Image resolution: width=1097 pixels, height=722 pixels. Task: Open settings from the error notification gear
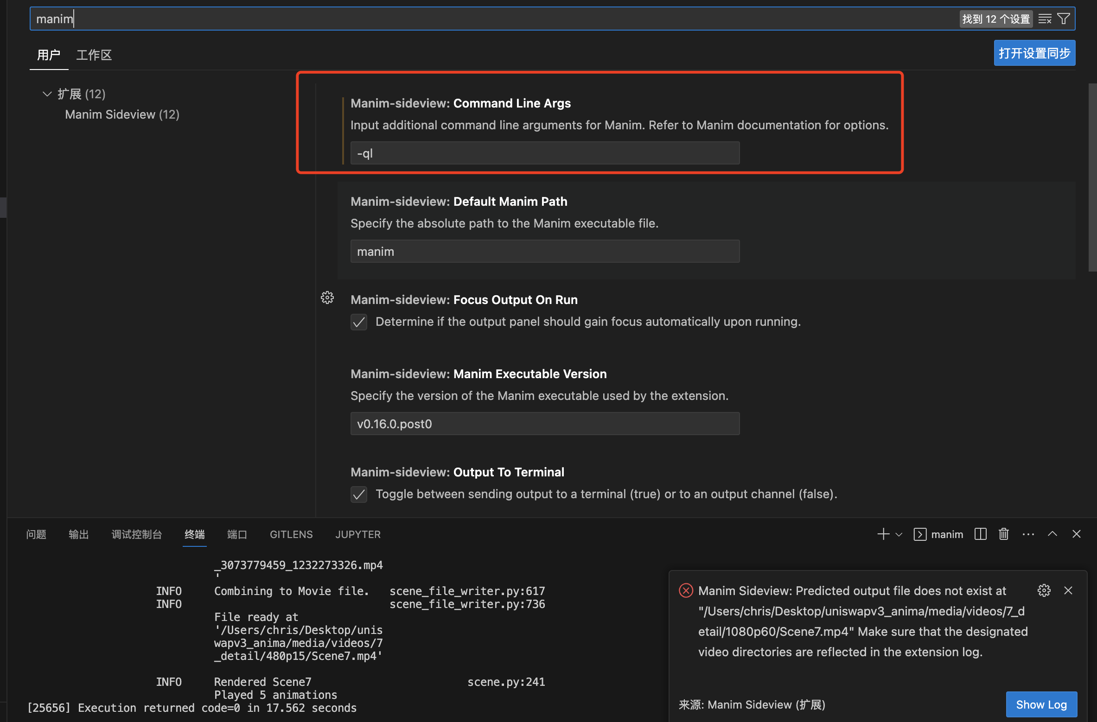1044,590
